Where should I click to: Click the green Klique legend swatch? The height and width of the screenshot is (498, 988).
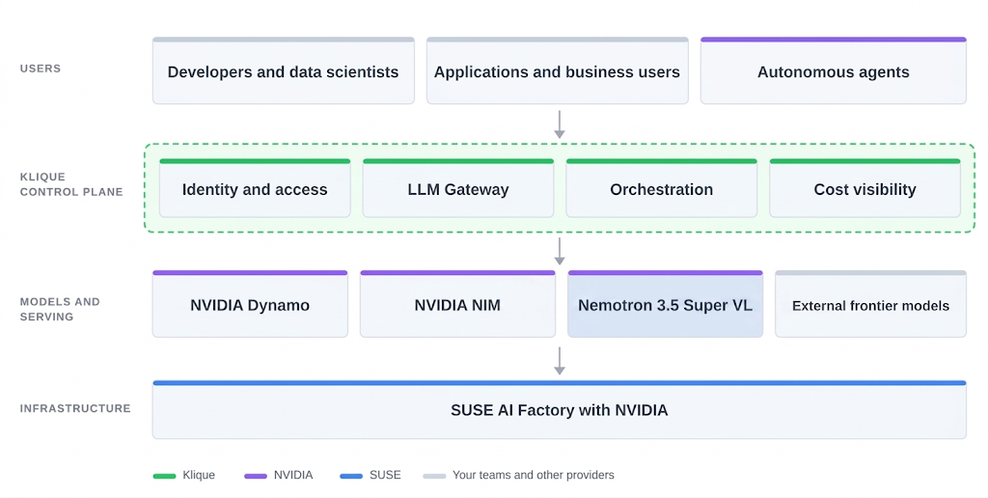[164, 476]
